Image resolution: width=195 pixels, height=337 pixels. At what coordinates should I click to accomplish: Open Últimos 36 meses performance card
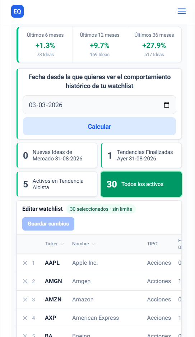pyautogui.click(x=154, y=45)
